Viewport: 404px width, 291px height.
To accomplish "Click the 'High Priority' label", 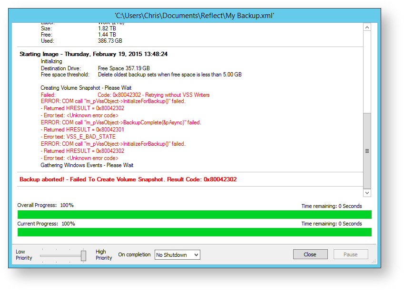I will (104, 255).
